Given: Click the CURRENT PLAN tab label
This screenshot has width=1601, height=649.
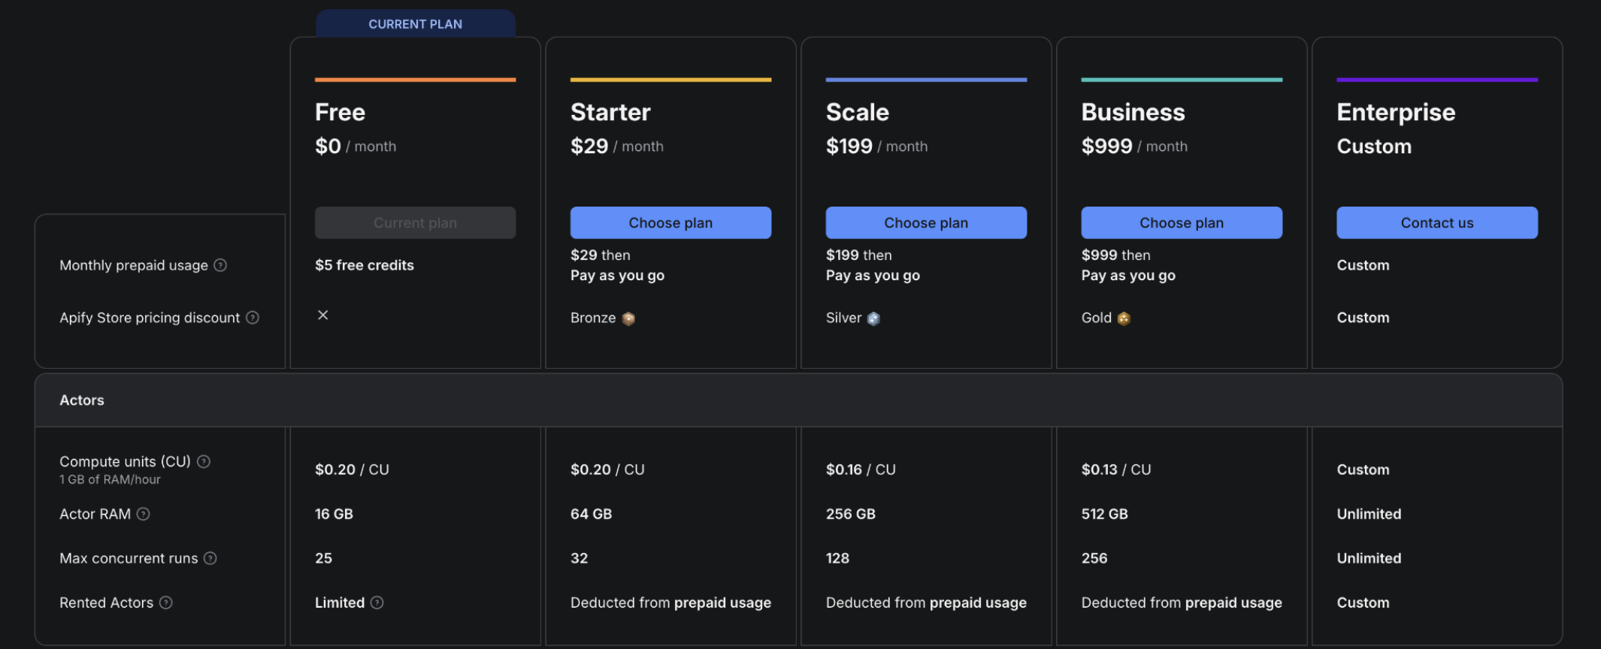Looking at the screenshot, I should click(x=415, y=24).
